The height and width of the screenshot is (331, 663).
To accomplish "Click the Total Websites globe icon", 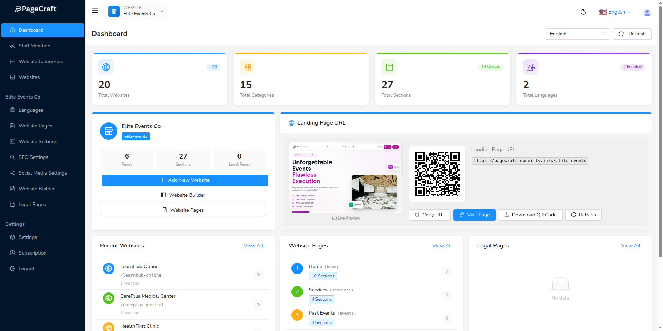I will pyautogui.click(x=106, y=67).
